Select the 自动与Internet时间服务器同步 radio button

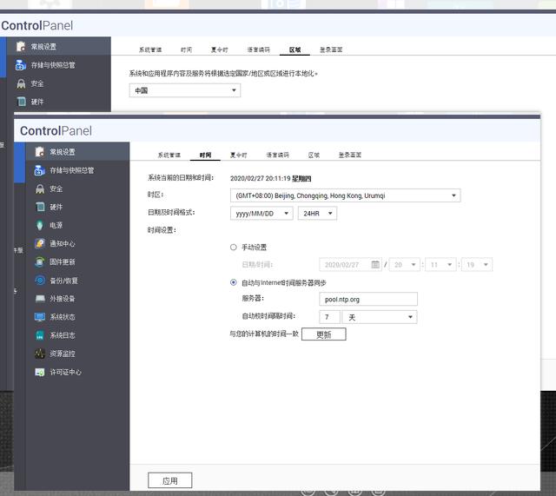coord(234,282)
